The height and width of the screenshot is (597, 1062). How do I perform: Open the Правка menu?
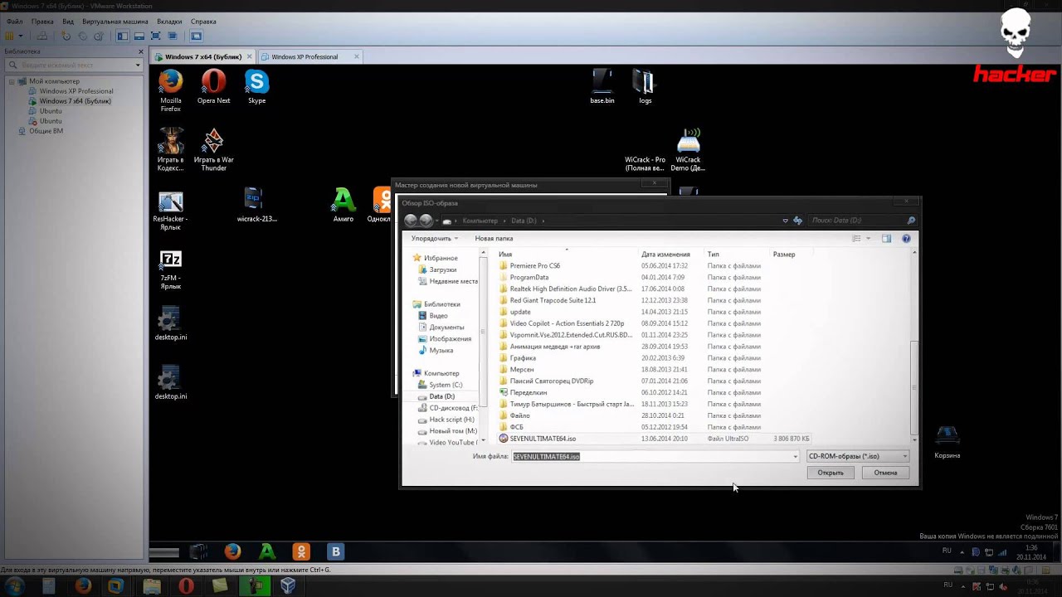pos(42,22)
